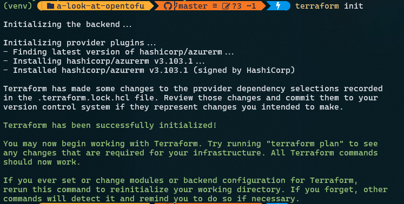Click the folder icon in the prompt
404x204 pixels.
pyautogui.click(x=50, y=5)
